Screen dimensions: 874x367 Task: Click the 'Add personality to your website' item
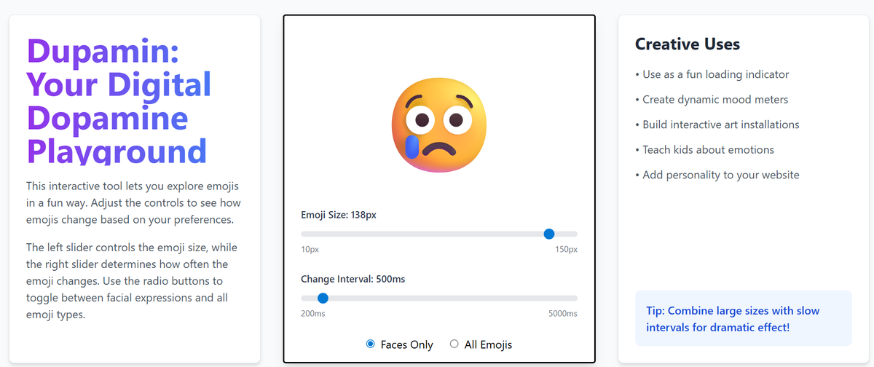pyautogui.click(x=717, y=175)
